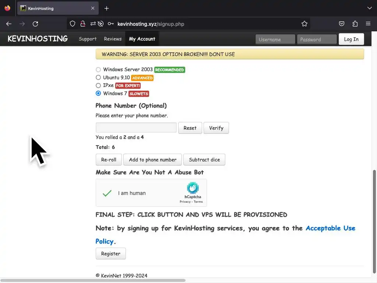
Task: Click the Log In button
Action: point(351,39)
